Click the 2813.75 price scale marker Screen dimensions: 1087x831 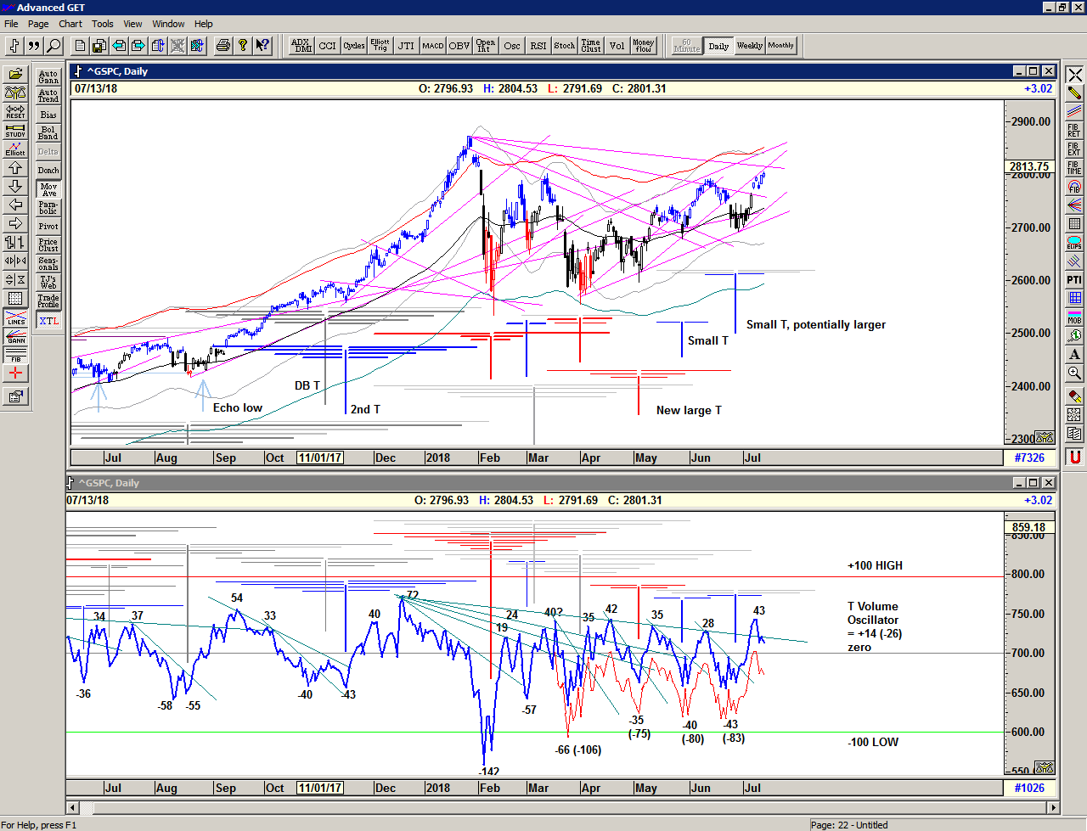(x=1028, y=166)
